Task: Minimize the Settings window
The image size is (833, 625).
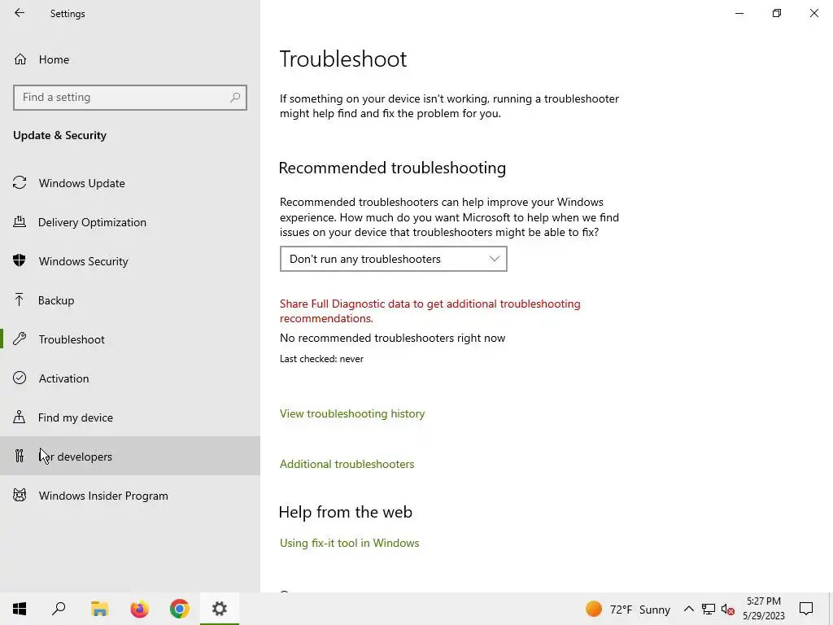Action: point(739,13)
